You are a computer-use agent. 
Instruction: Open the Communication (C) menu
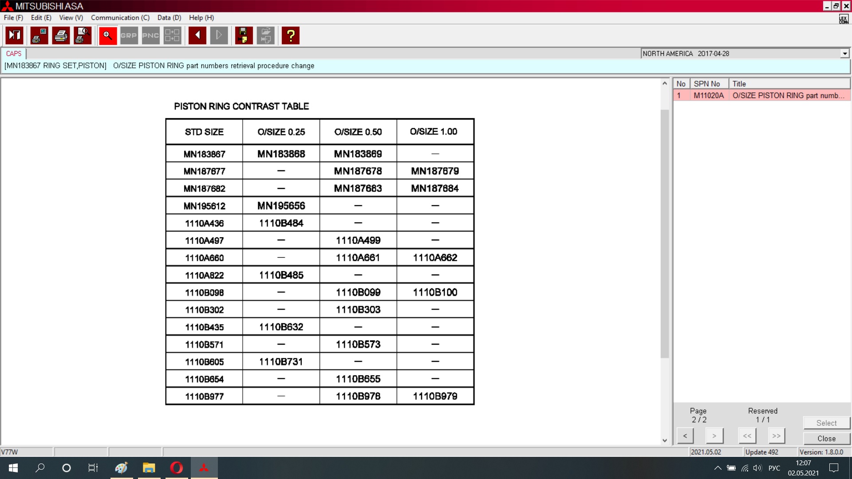coord(120,18)
